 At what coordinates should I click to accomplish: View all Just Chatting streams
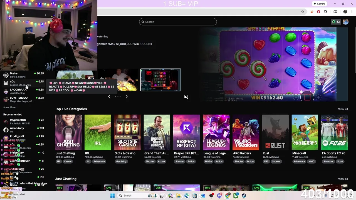click(x=343, y=179)
